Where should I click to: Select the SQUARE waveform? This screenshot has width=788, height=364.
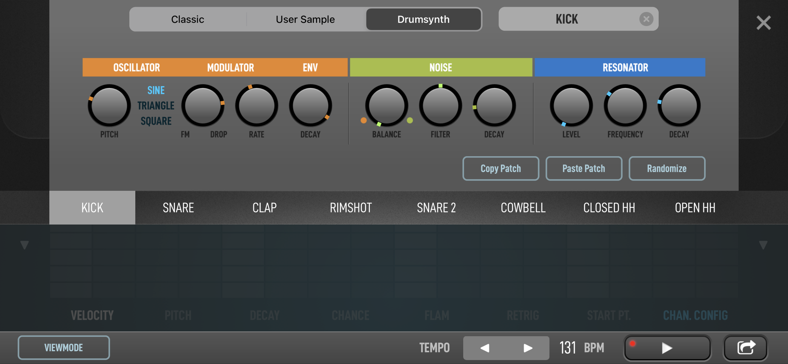(156, 121)
